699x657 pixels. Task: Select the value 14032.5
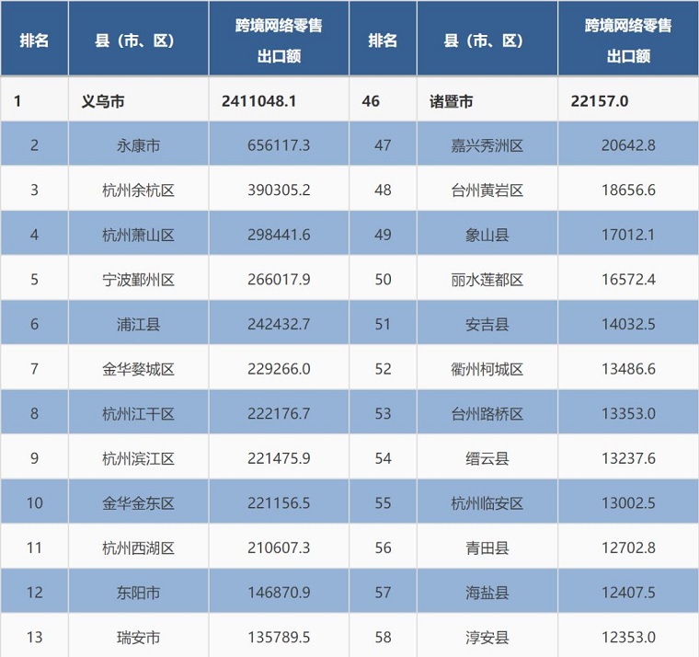pyautogui.click(x=628, y=324)
